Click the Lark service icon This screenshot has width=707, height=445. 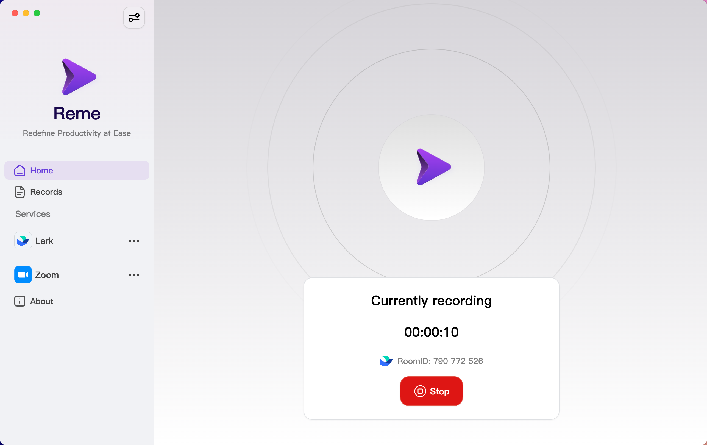click(23, 240)
